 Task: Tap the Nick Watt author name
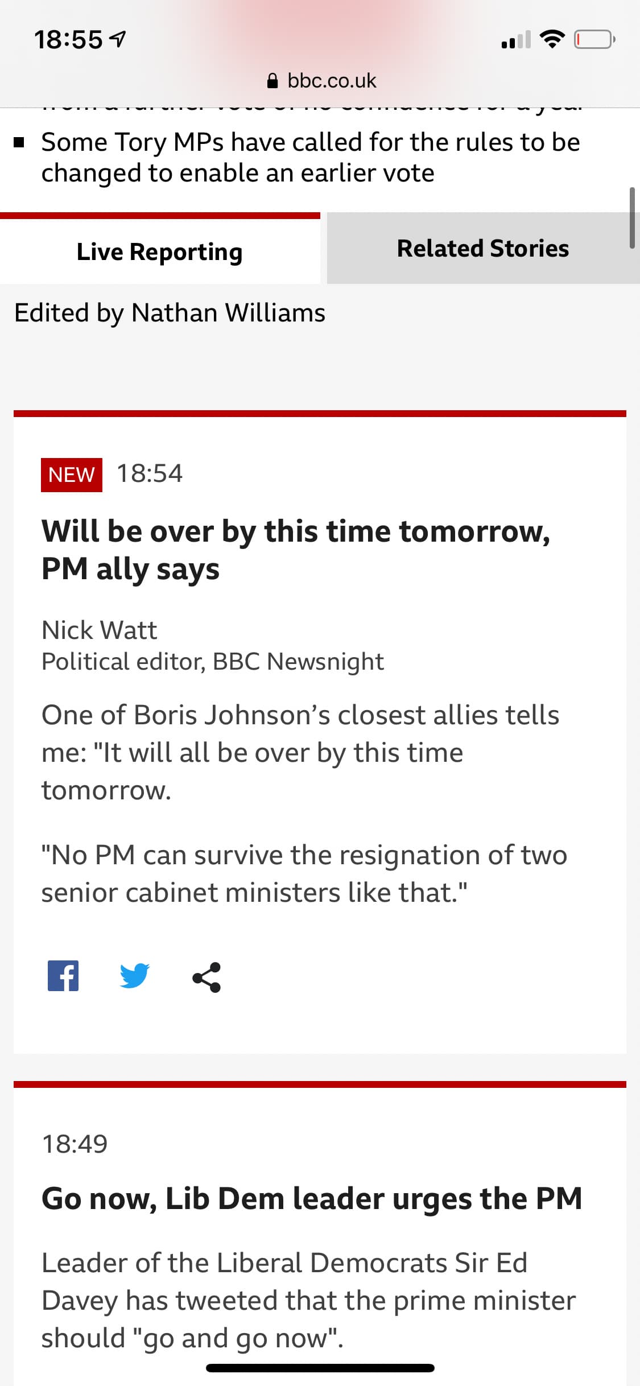point(99,630)
